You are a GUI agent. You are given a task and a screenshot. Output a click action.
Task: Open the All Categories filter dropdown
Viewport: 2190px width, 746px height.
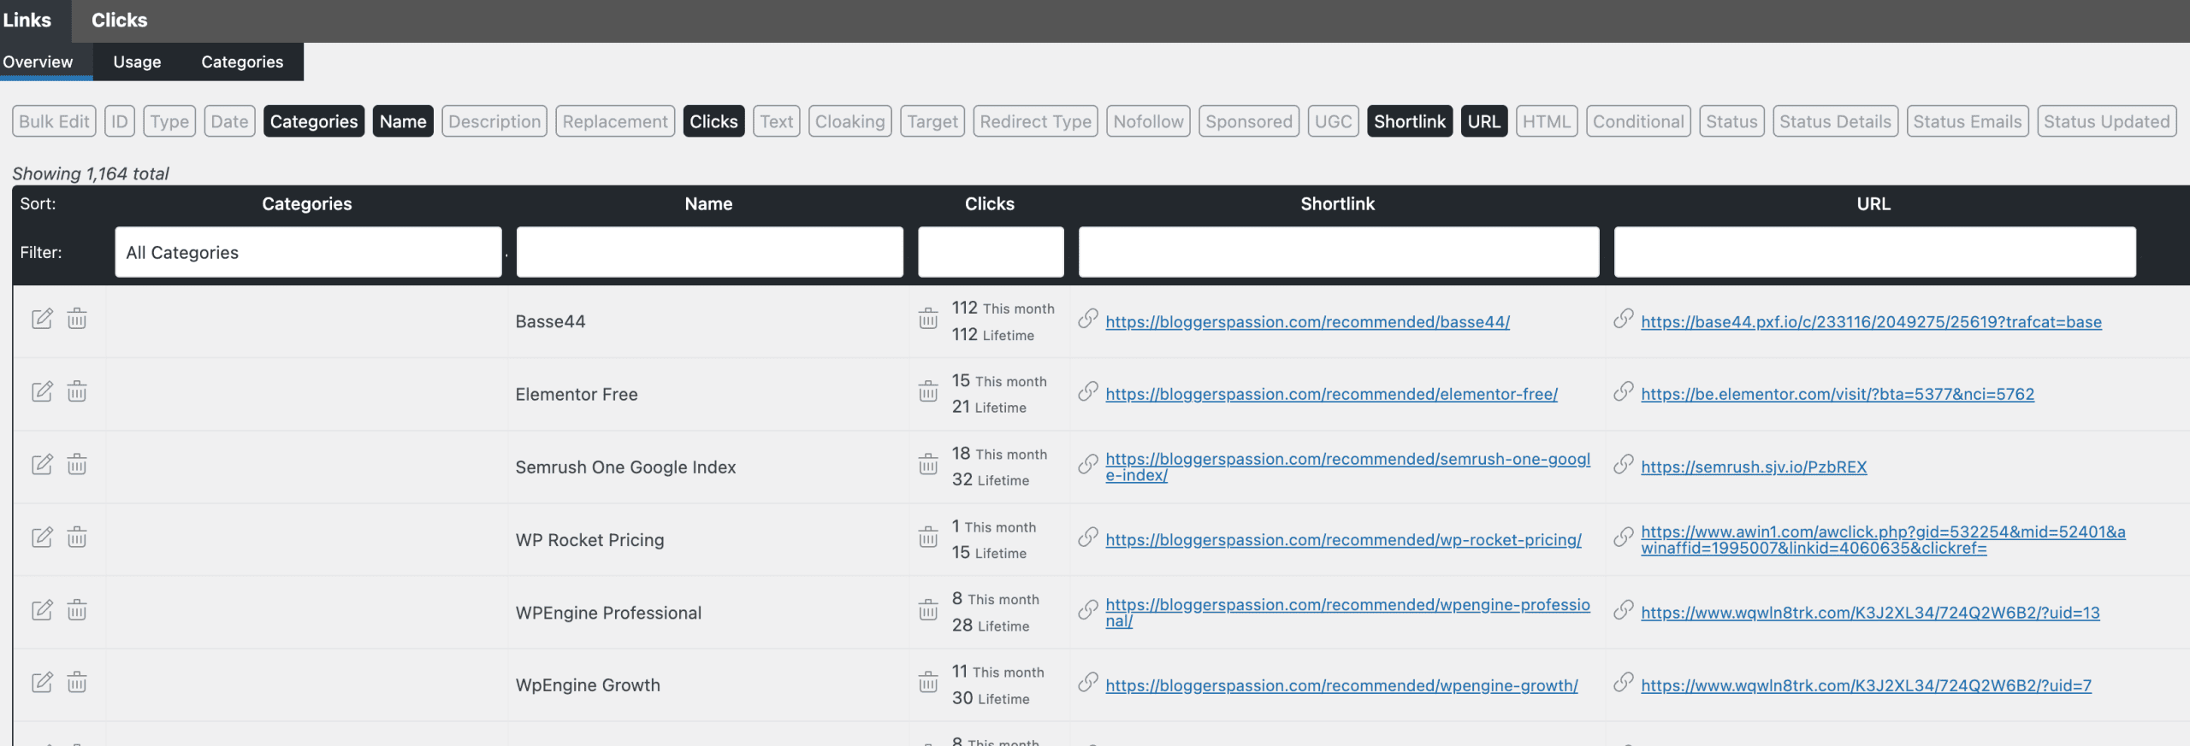coord(308,252)
